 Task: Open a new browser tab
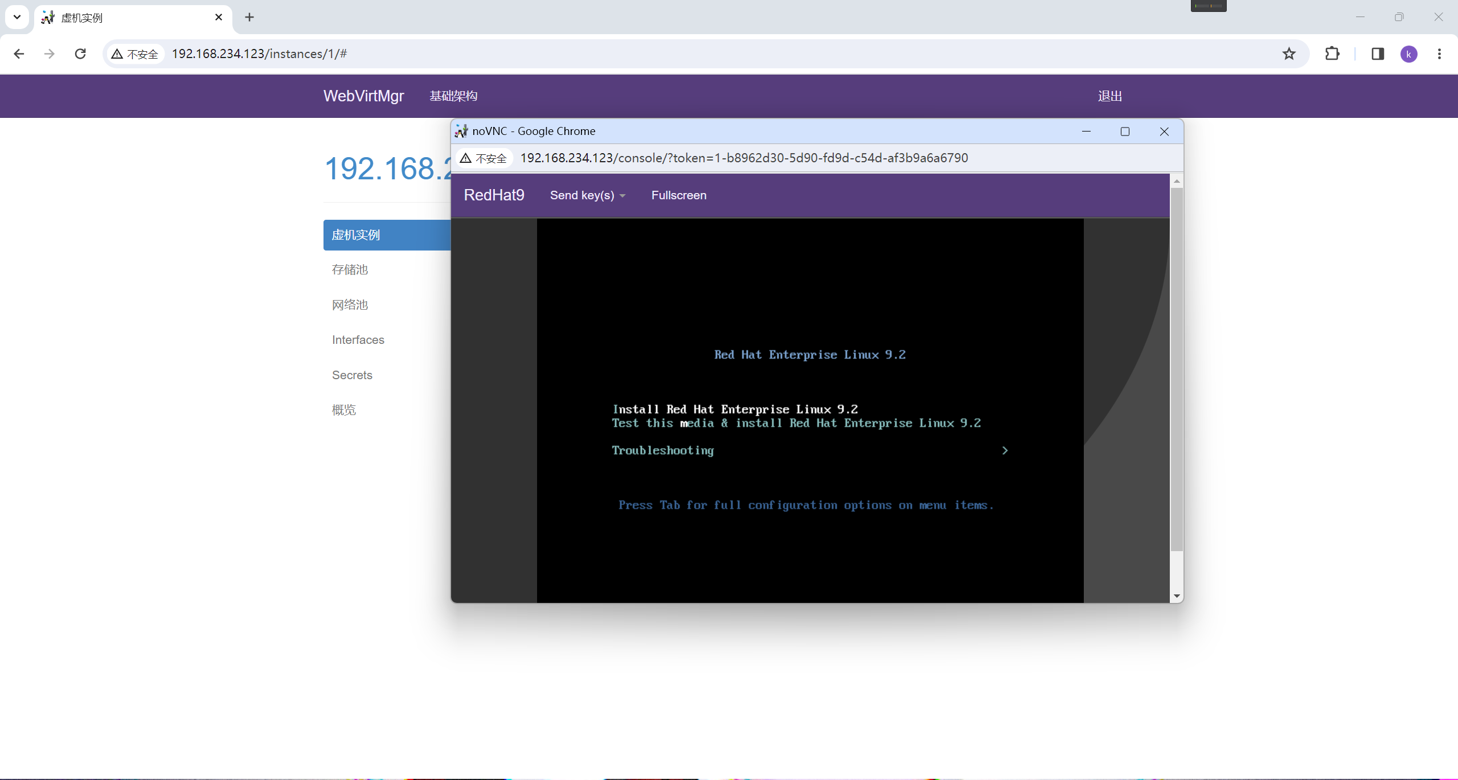point(249,17)
